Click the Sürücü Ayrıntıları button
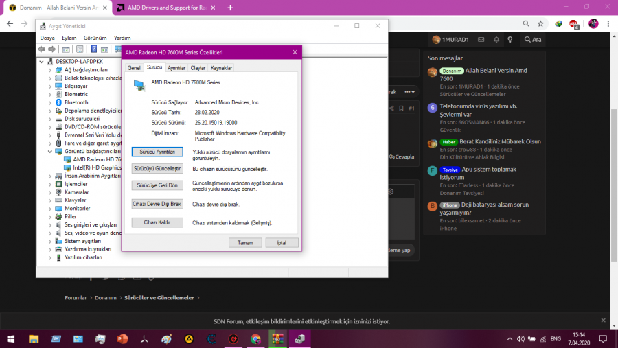 coord(157,152)
